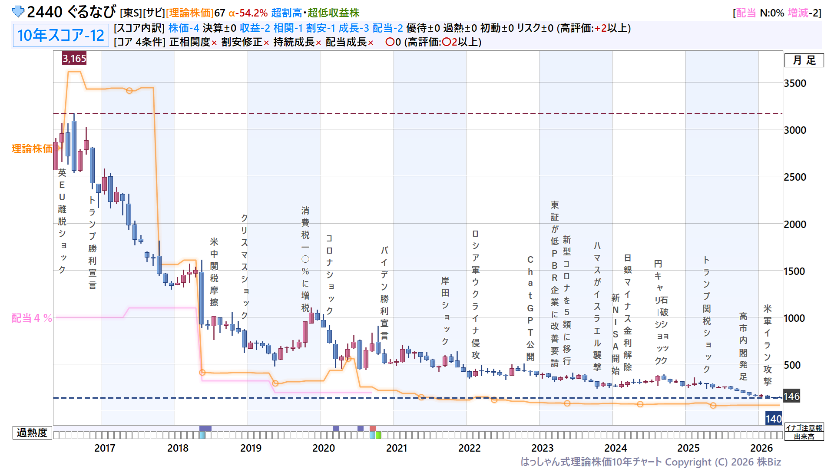
Task: Click the 2022 year label on axis
Action: 470,448
